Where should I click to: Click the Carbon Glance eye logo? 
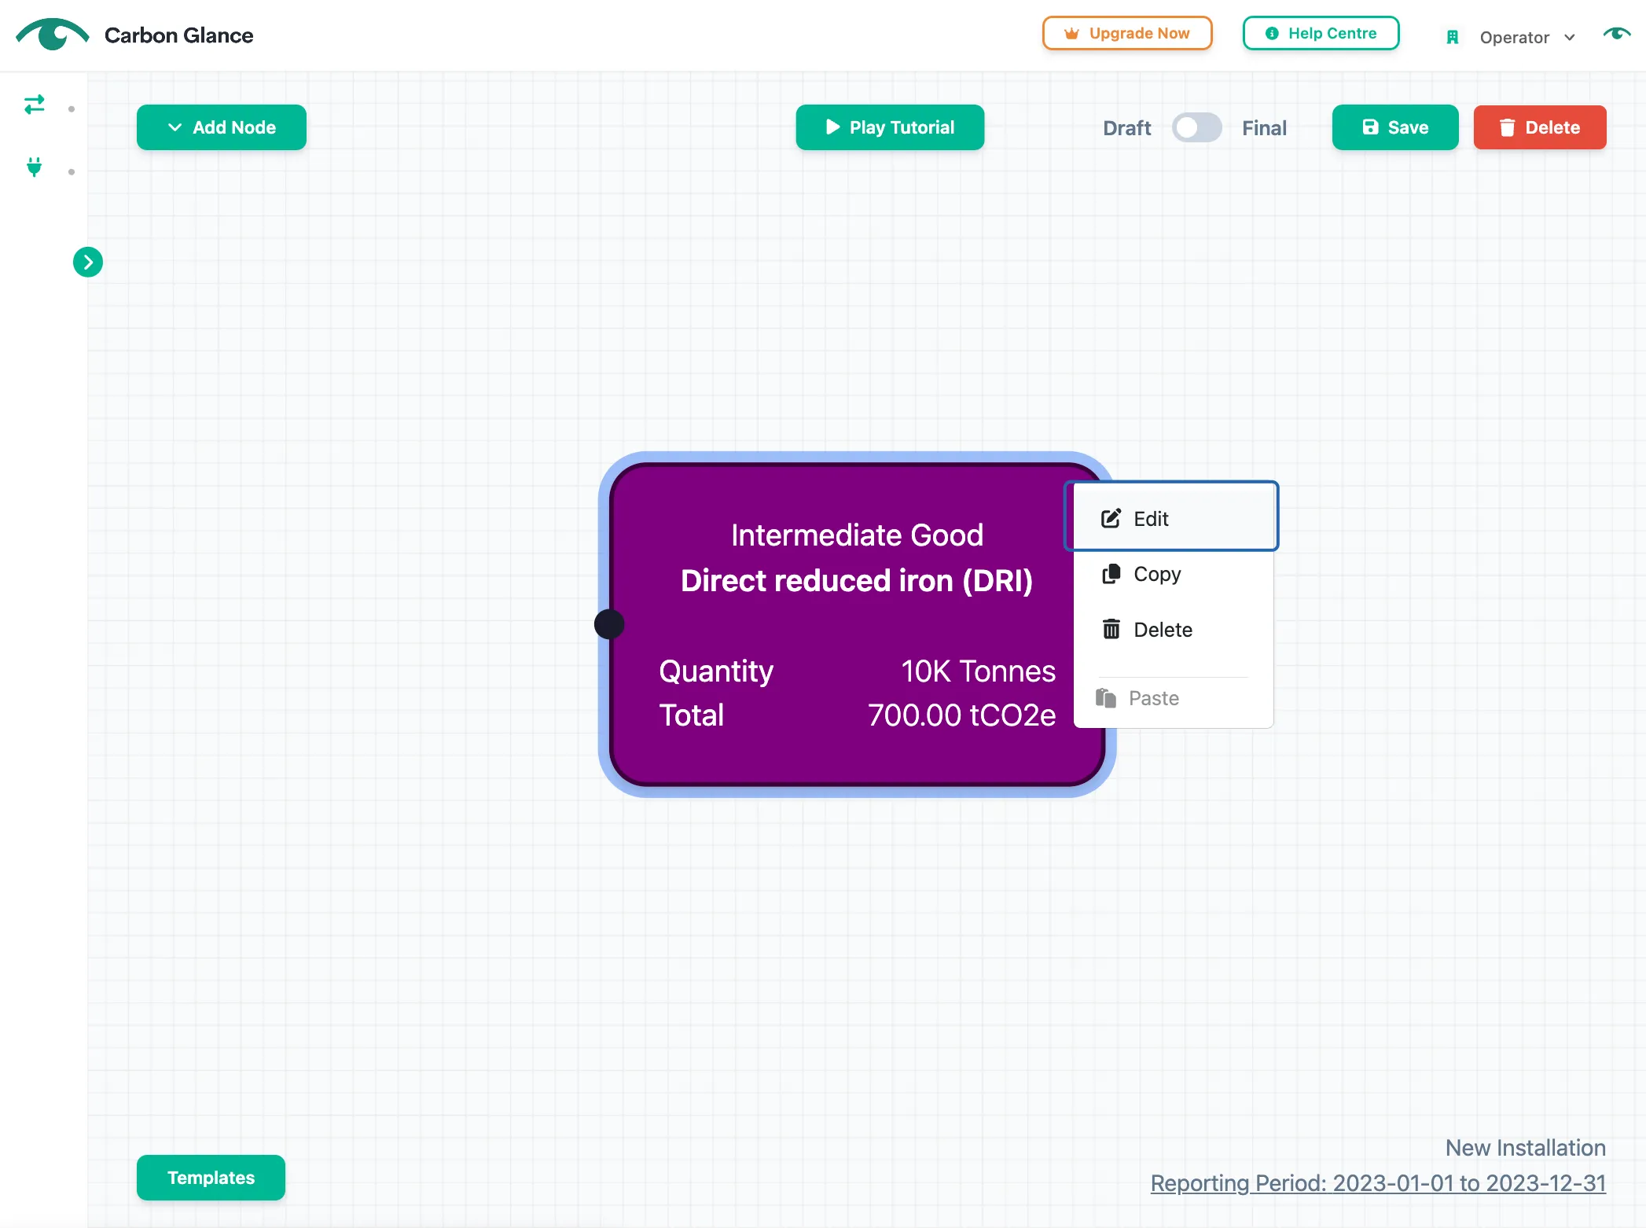tap(52, 35)
